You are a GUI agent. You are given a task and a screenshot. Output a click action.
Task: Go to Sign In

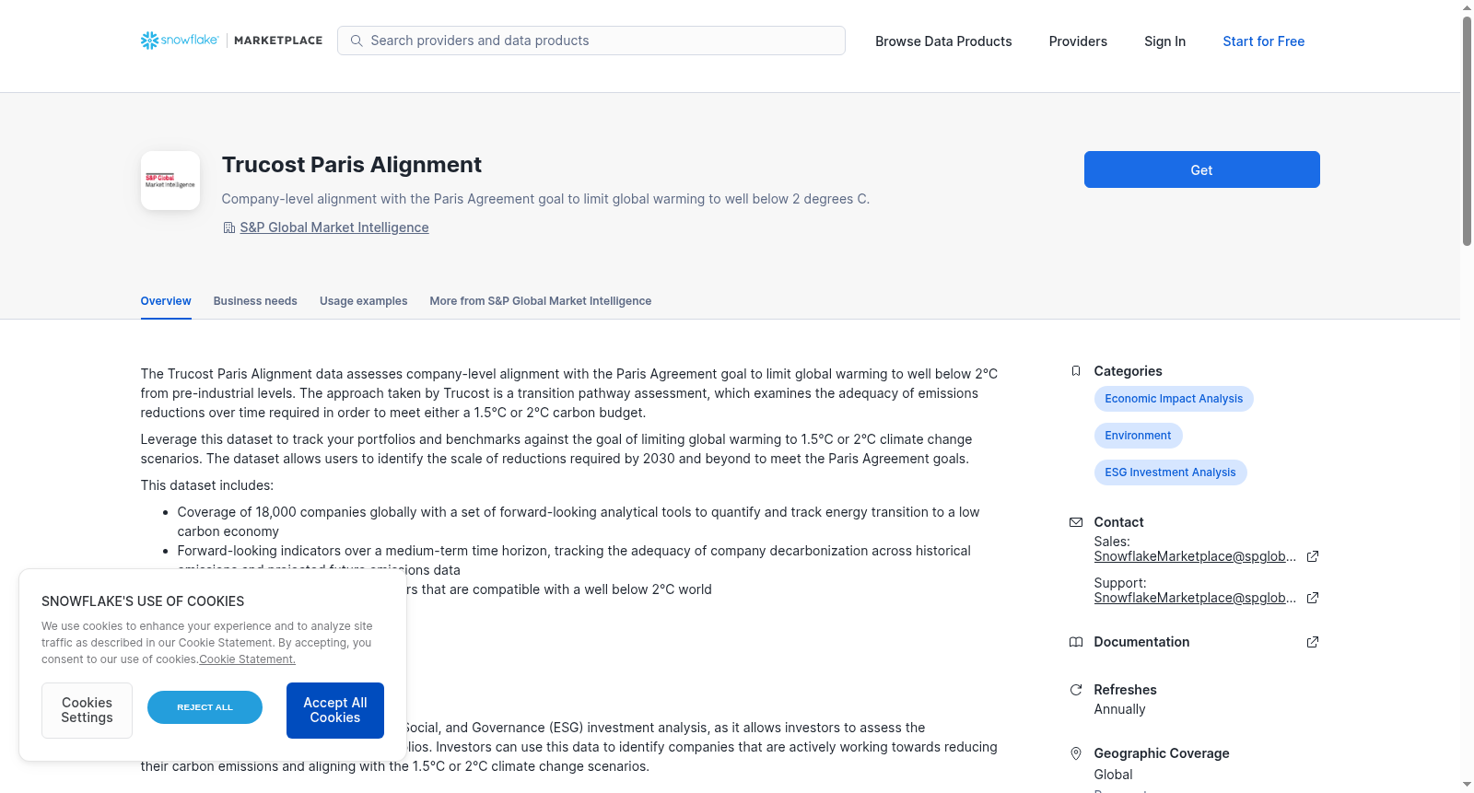(1164, 41)
